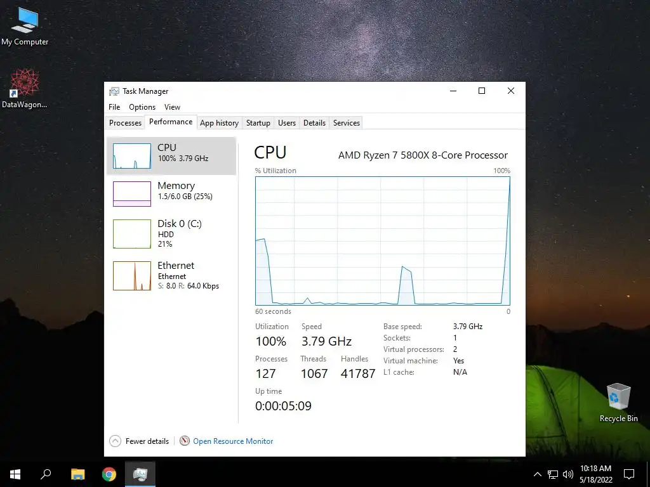
Task: Click the L1 cache N/A value
Action: [460, 372]
